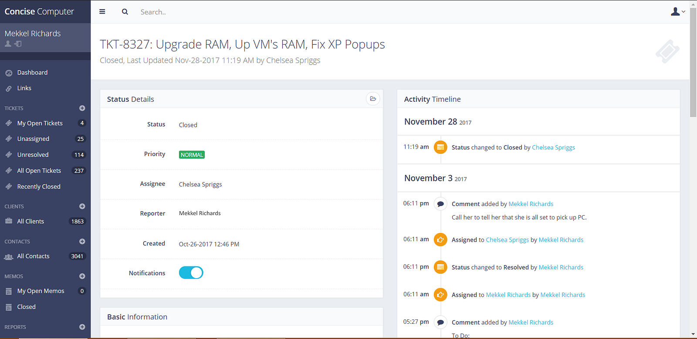Click the folder icon in Status Details
The height and width of the screenshot is (339, 697).
(373, 99)
